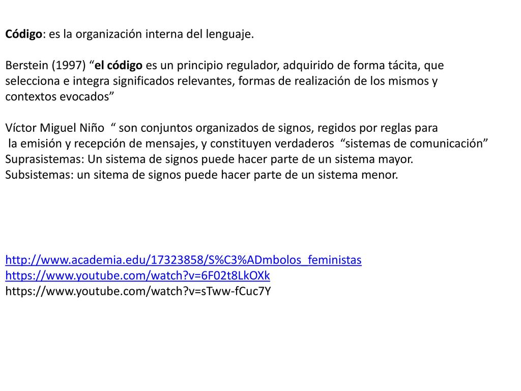This screenshot has height=391, width=521.
Task: Open the academia.edu Símbolos_feministas link
Action: 183,260
